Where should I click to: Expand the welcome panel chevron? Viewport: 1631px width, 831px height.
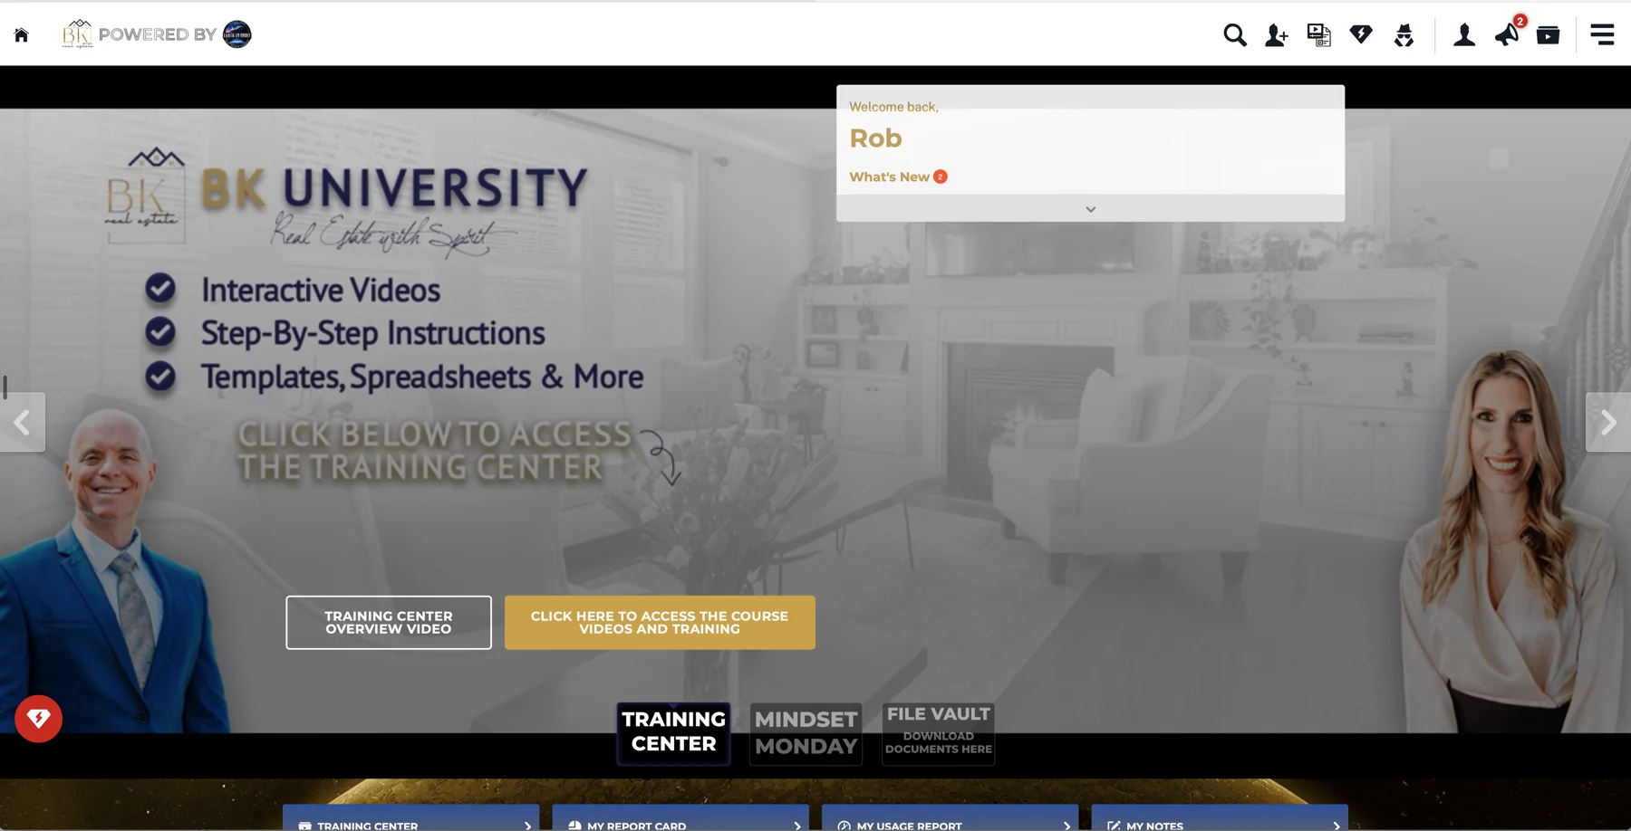pos(1090,209)
